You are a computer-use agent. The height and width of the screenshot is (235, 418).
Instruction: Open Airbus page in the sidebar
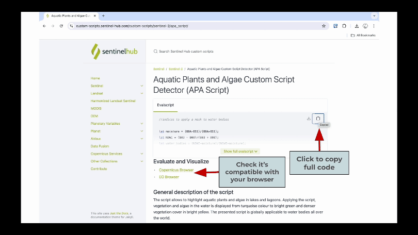pyautogui.click(x=95, y=139)
